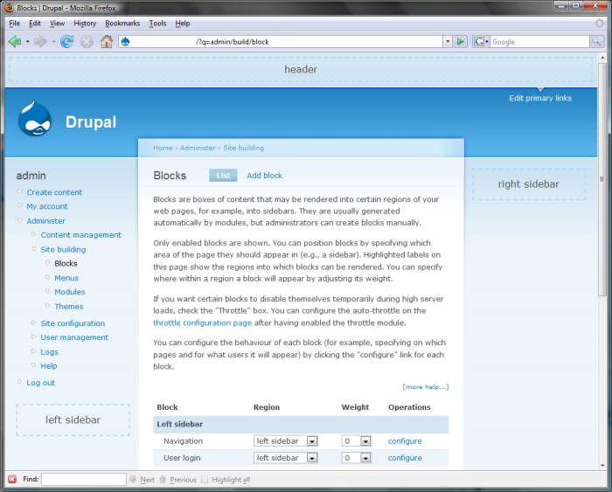Viewport: 612px width, 492px height.
Task: Switch to the Add block tab
Action: tap(264, 176)
